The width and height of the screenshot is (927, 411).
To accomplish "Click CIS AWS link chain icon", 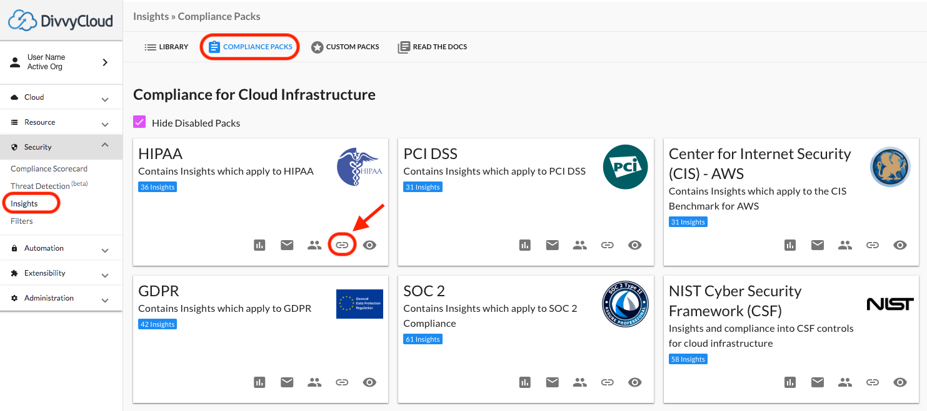I will (x=873, y=245).
